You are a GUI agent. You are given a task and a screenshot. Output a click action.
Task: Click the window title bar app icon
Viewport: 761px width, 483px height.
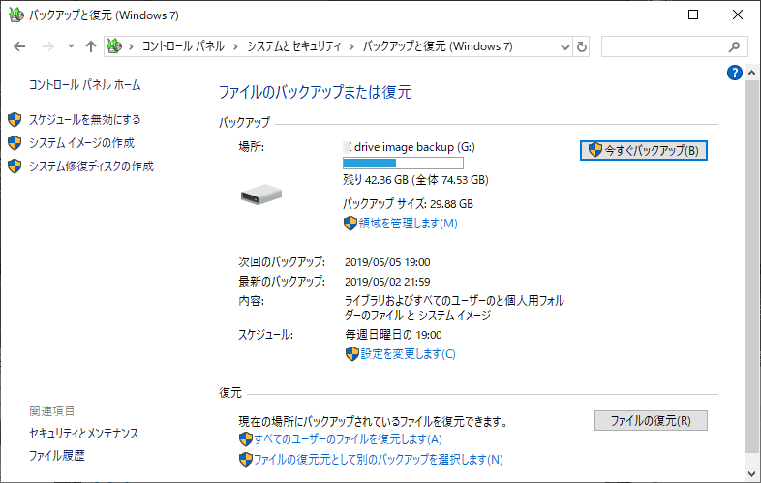[x=16, y=15]
